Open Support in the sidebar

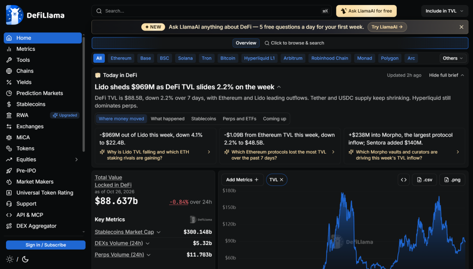pos(42,203)
